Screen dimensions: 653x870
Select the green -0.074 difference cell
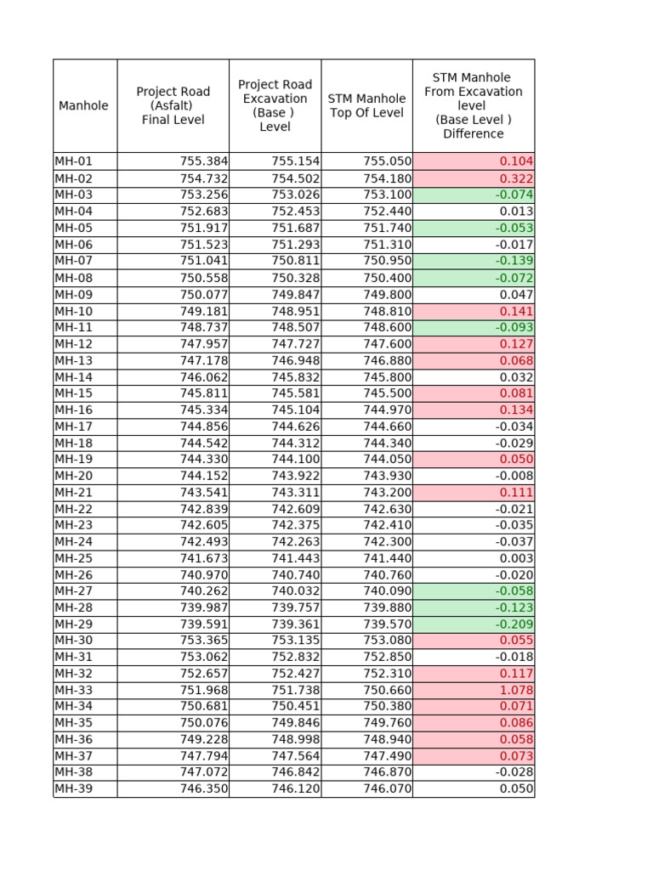[474, 195]
